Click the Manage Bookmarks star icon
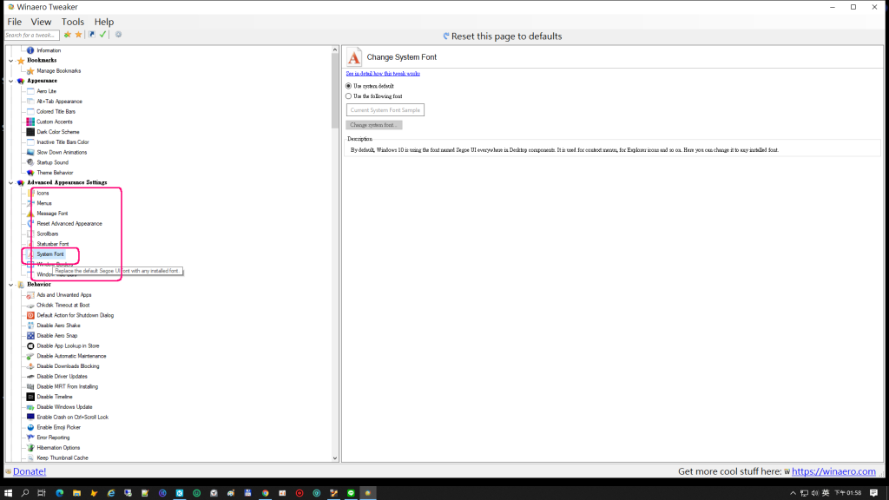The width and height of the screenshot is (889, 500). pyautogui.click(x=30, y=71)
